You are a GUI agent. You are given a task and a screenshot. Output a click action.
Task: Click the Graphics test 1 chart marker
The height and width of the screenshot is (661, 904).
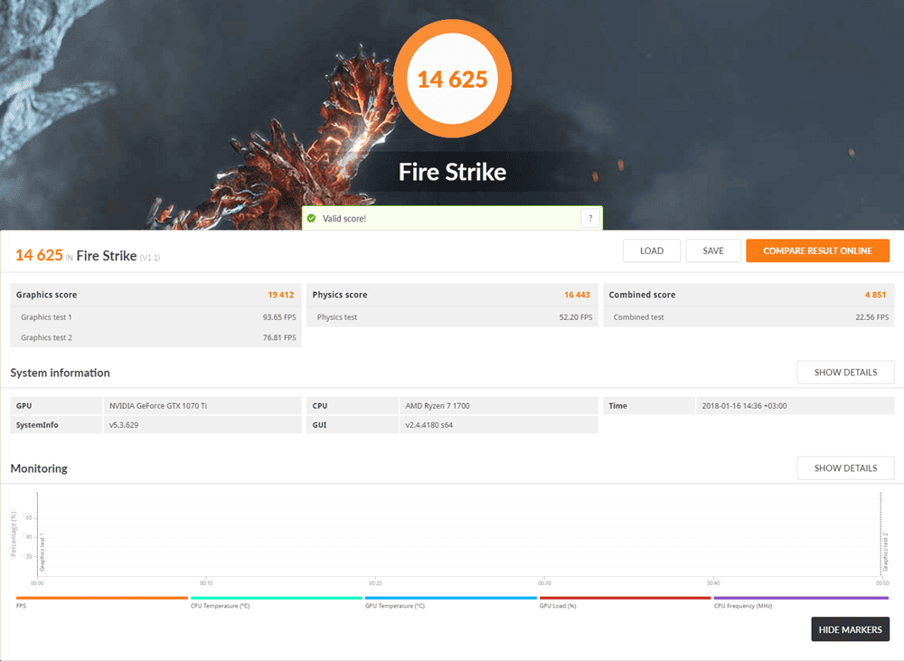[x=42, y=552]
